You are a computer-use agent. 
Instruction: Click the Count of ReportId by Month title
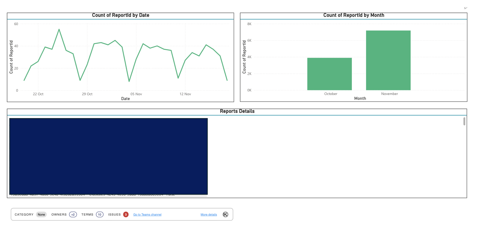[354, 15]
